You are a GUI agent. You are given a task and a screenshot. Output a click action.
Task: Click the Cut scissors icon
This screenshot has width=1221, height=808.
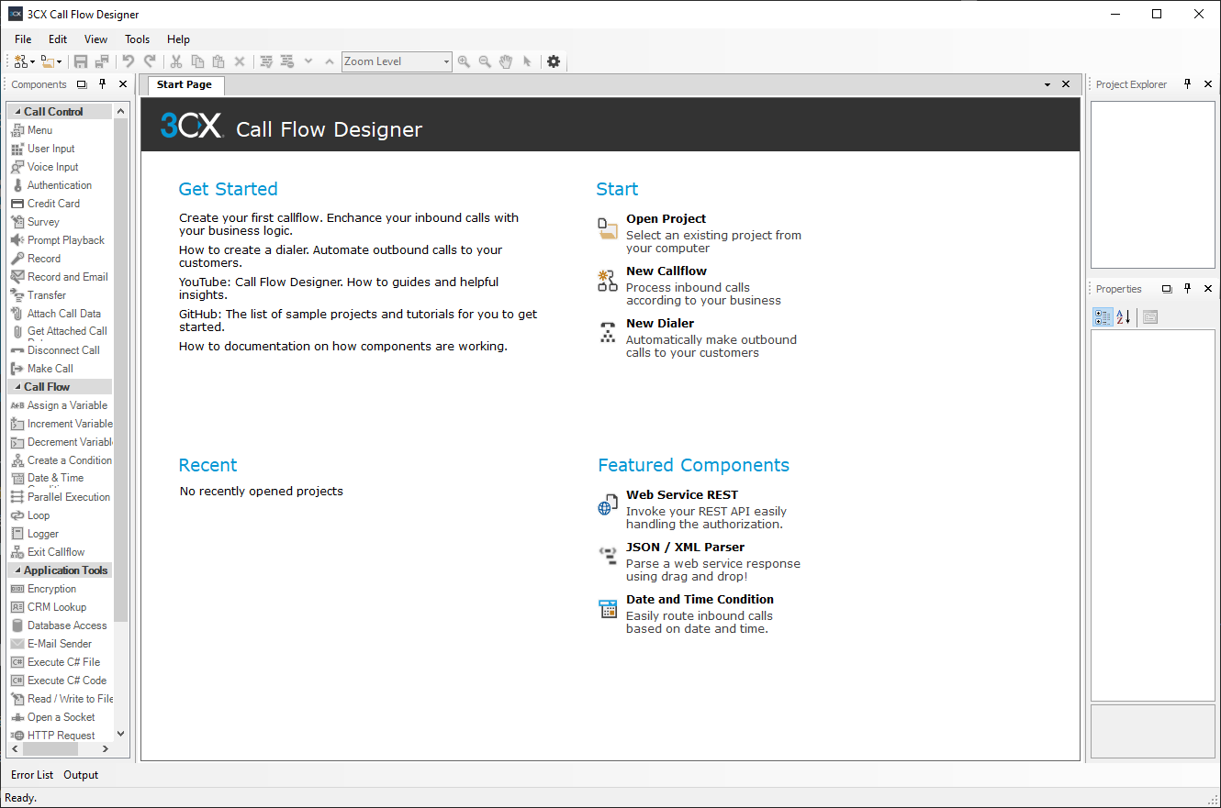pos(176,61)
